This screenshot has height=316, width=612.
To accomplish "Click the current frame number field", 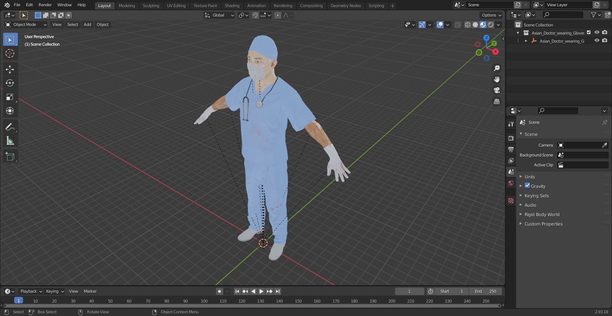I will pos(409,291).
